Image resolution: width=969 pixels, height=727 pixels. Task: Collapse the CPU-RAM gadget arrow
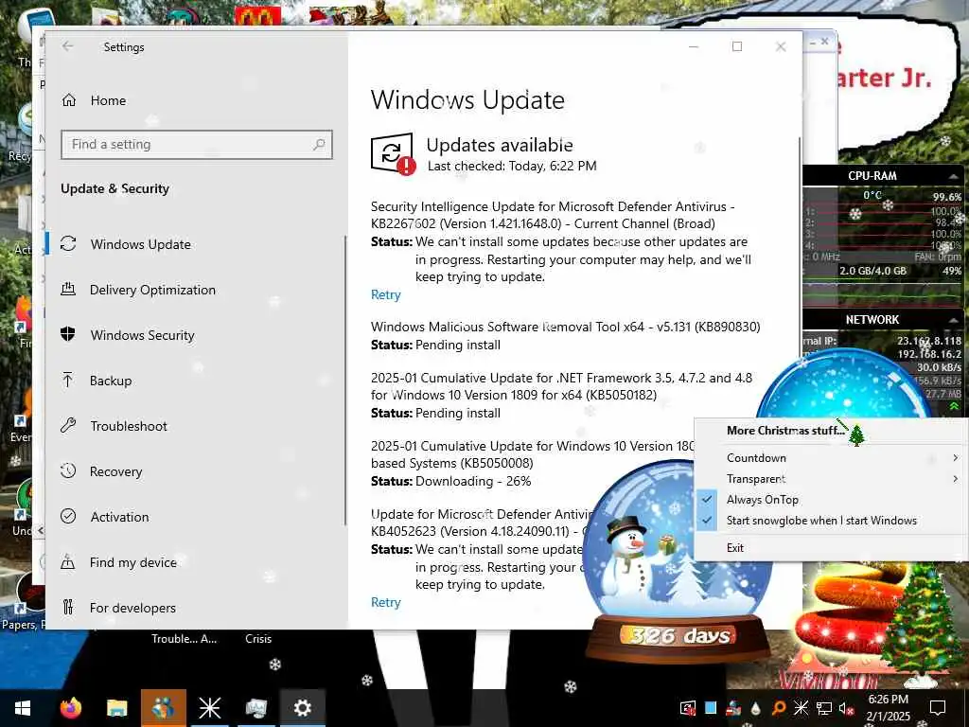click(x=953, y=176)
